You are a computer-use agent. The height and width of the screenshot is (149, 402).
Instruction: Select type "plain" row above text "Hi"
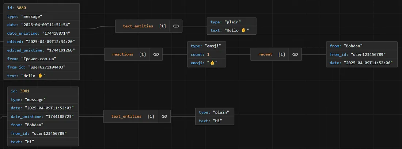215,112
